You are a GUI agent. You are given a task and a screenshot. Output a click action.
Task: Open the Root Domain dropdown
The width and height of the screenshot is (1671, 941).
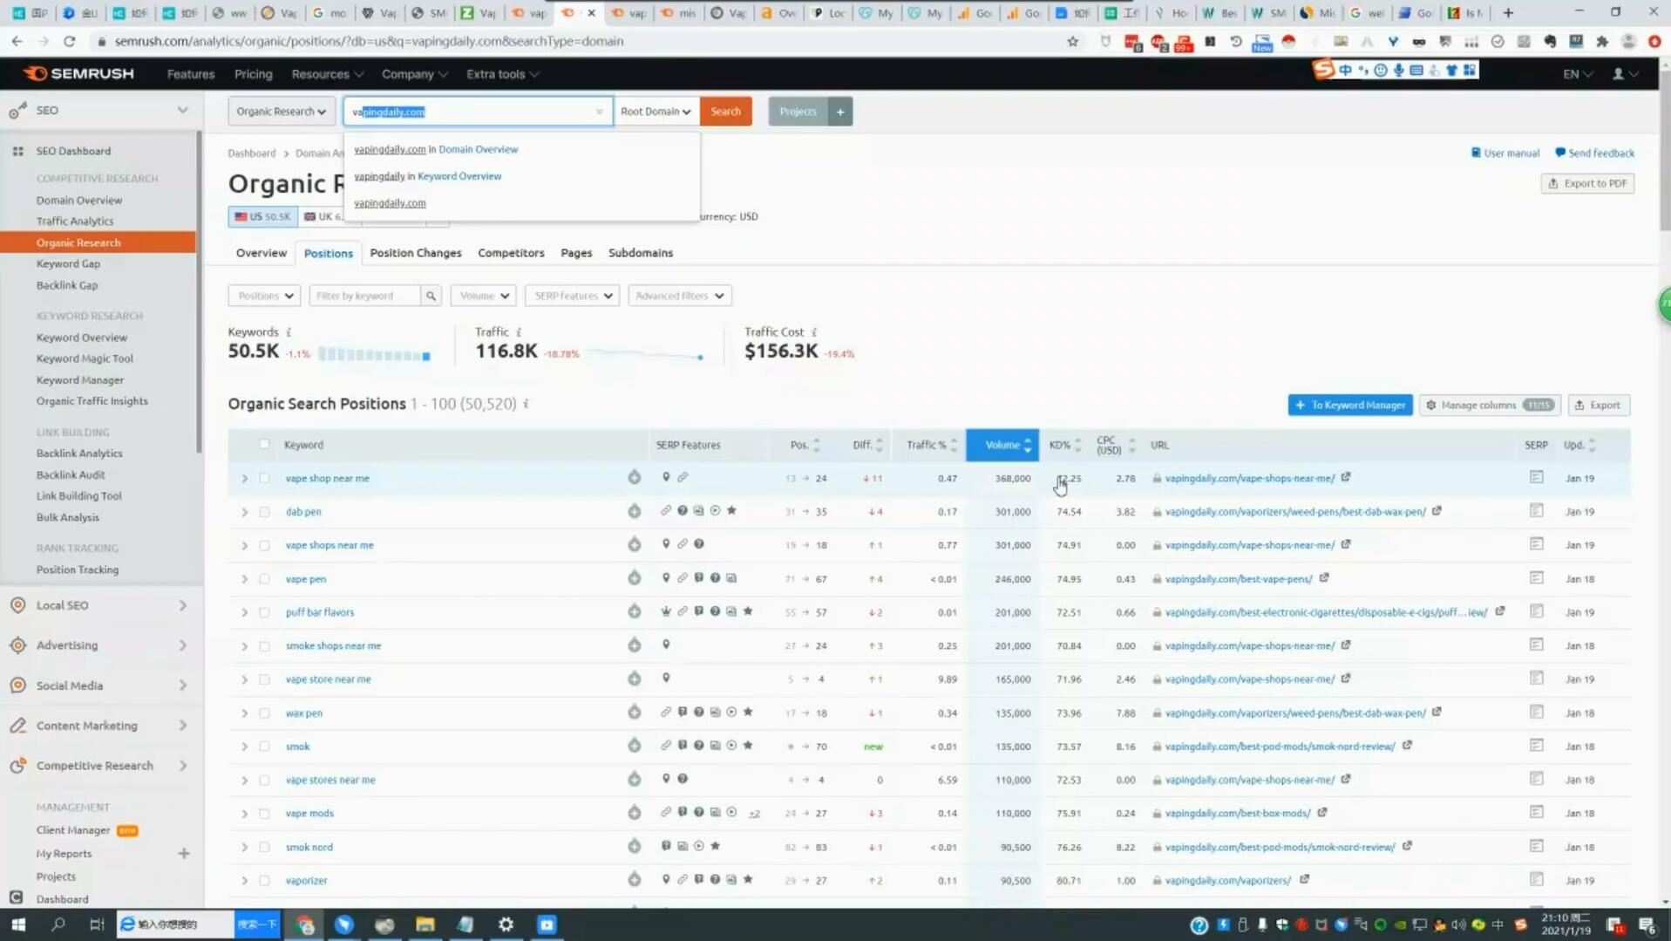(655, 112)
